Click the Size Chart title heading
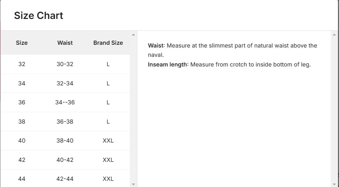The height and width of the screenshot is (187, 339). [39, 15]
